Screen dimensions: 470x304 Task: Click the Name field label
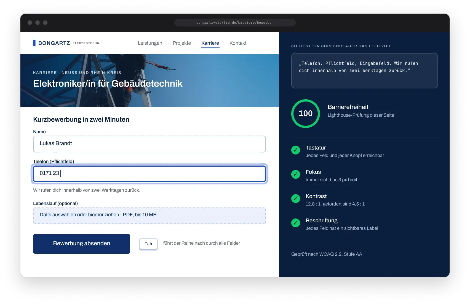coord(39,132)
